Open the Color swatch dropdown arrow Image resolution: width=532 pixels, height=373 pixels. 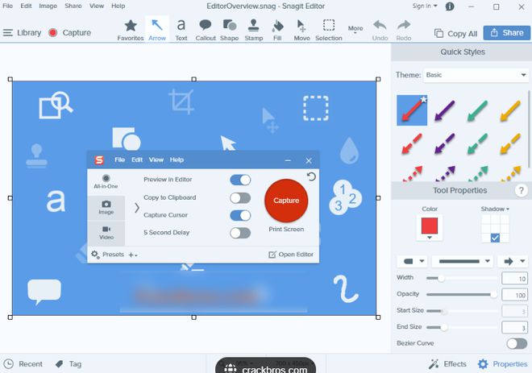pyautogui.click(x=429, y=238)
